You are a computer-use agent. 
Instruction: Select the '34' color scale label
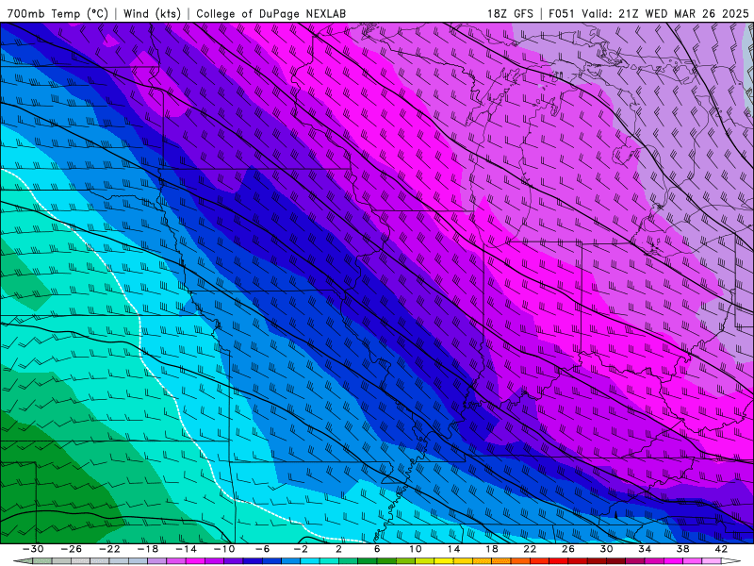coord(645,549)
